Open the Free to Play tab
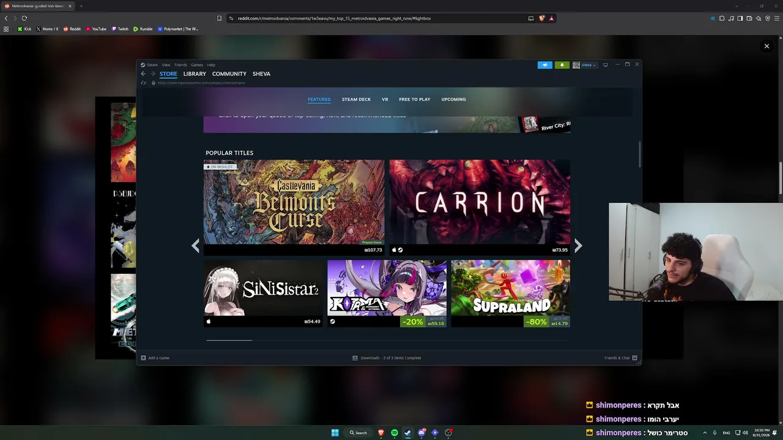783x440 pixels. click(415, 100)
